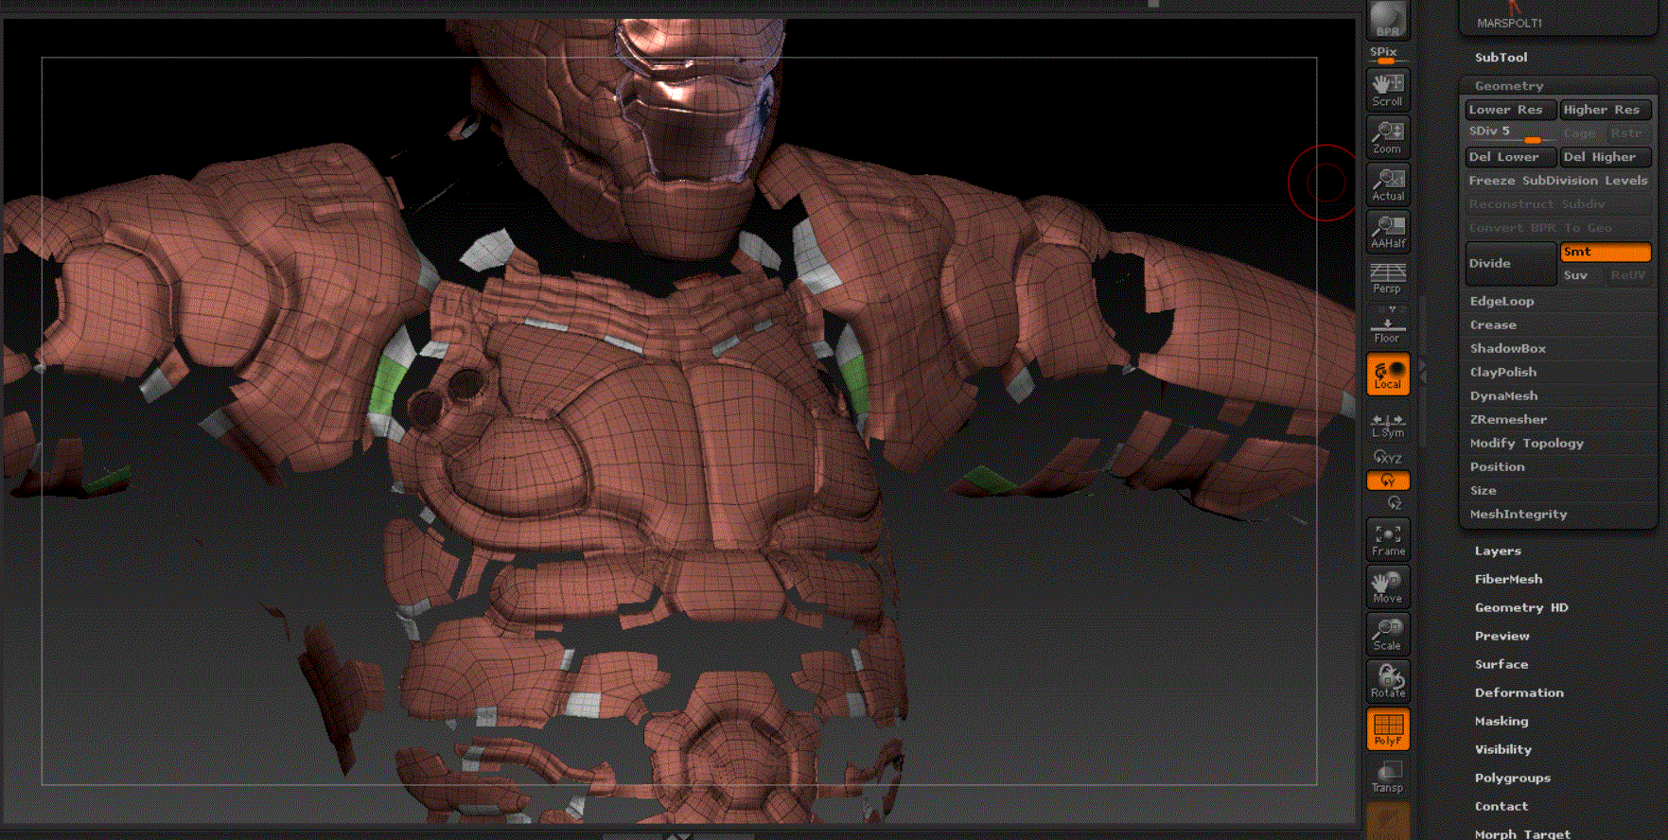
Task: Click the MARSPOLT1 tool thumbnail
Action: pyautogui.click(x=1509, y=17)
